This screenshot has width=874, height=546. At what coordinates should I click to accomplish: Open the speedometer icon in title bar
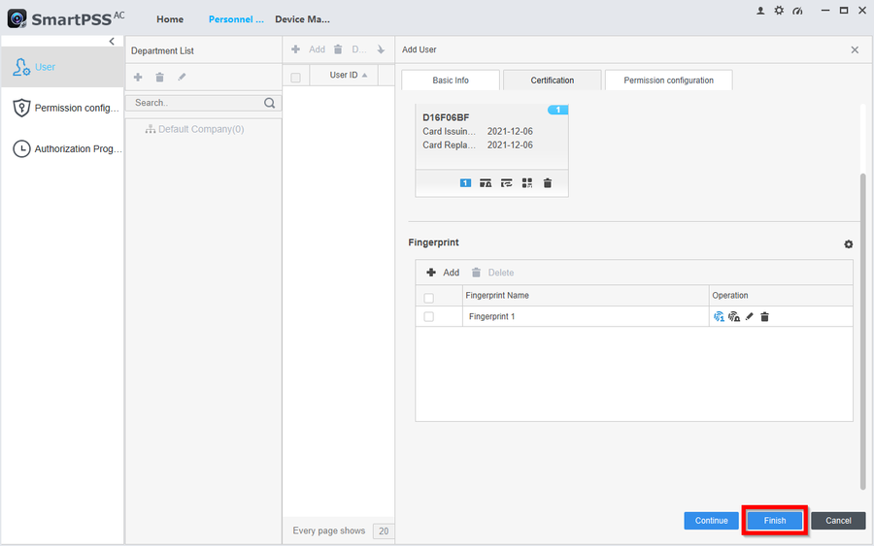[x=797, y=11]
